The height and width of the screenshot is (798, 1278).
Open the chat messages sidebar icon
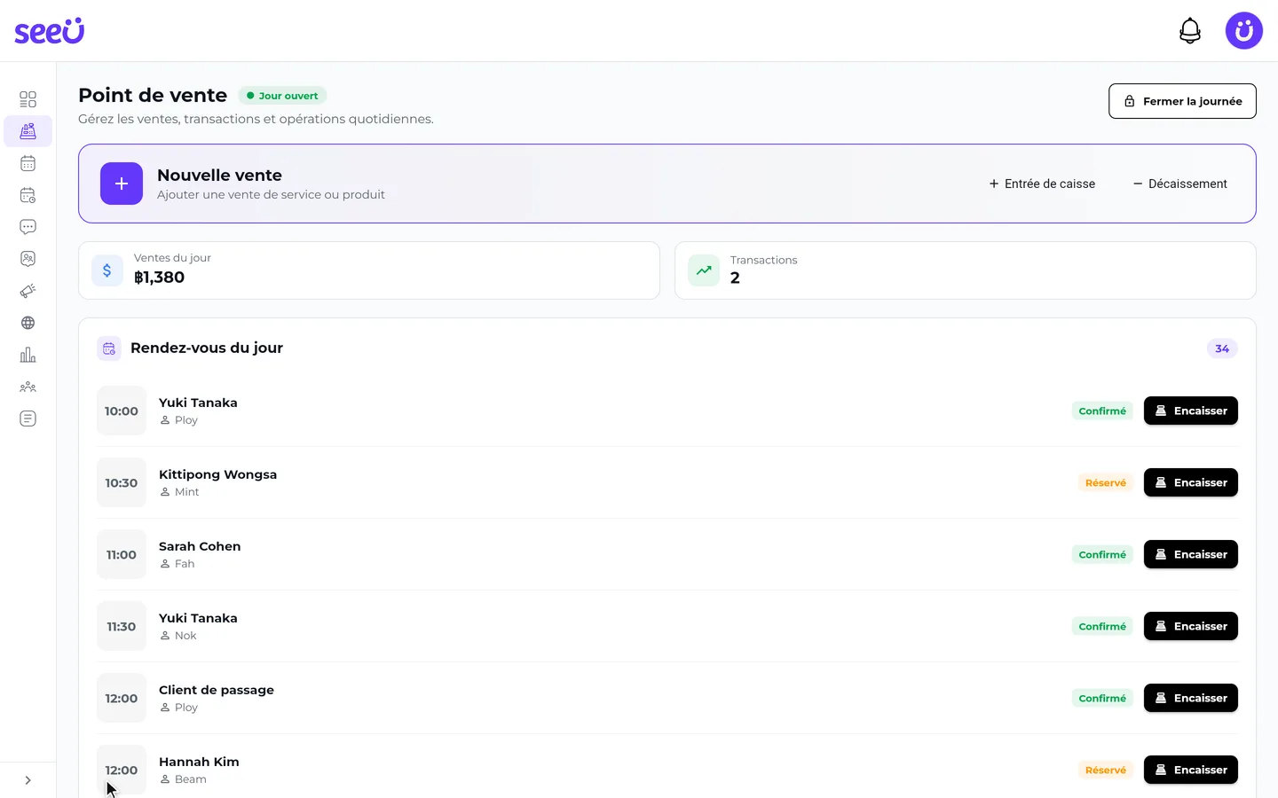(28, 227)
